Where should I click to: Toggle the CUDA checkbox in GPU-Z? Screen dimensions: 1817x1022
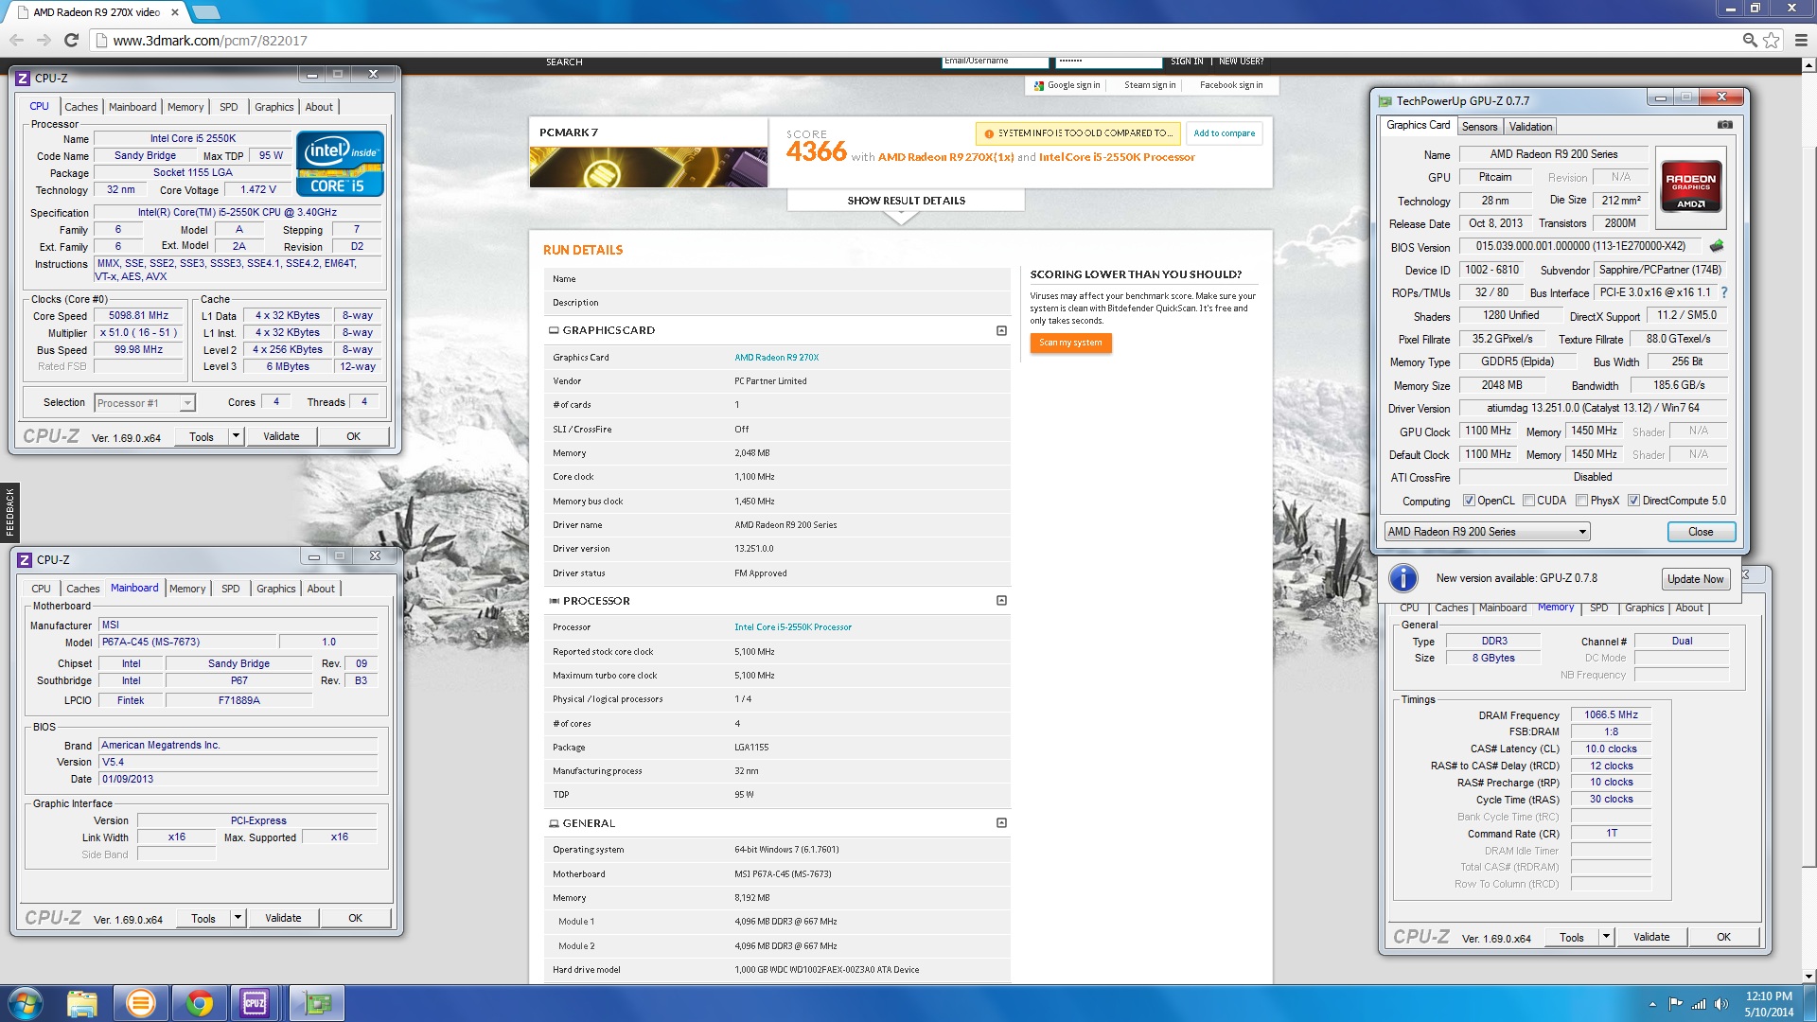point(1528,501)
